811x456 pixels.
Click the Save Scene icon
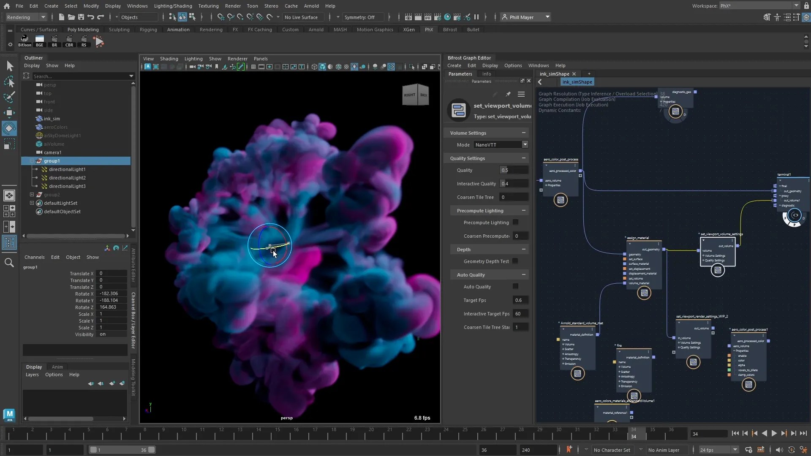click(81, 17)
